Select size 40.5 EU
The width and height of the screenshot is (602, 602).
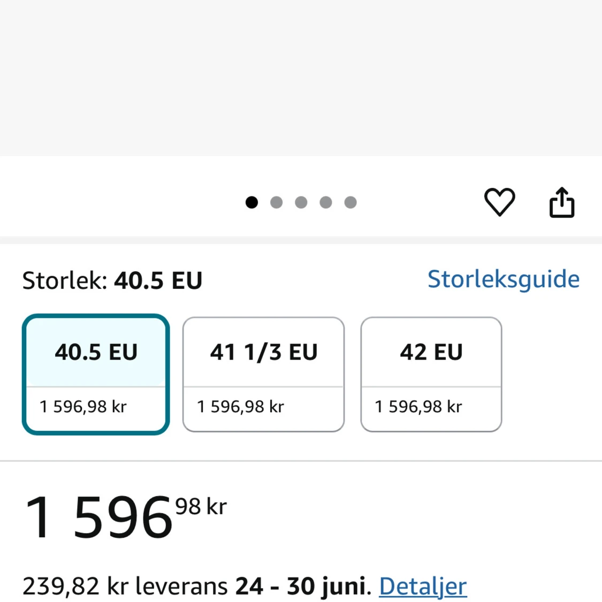(x=96, y=352)
